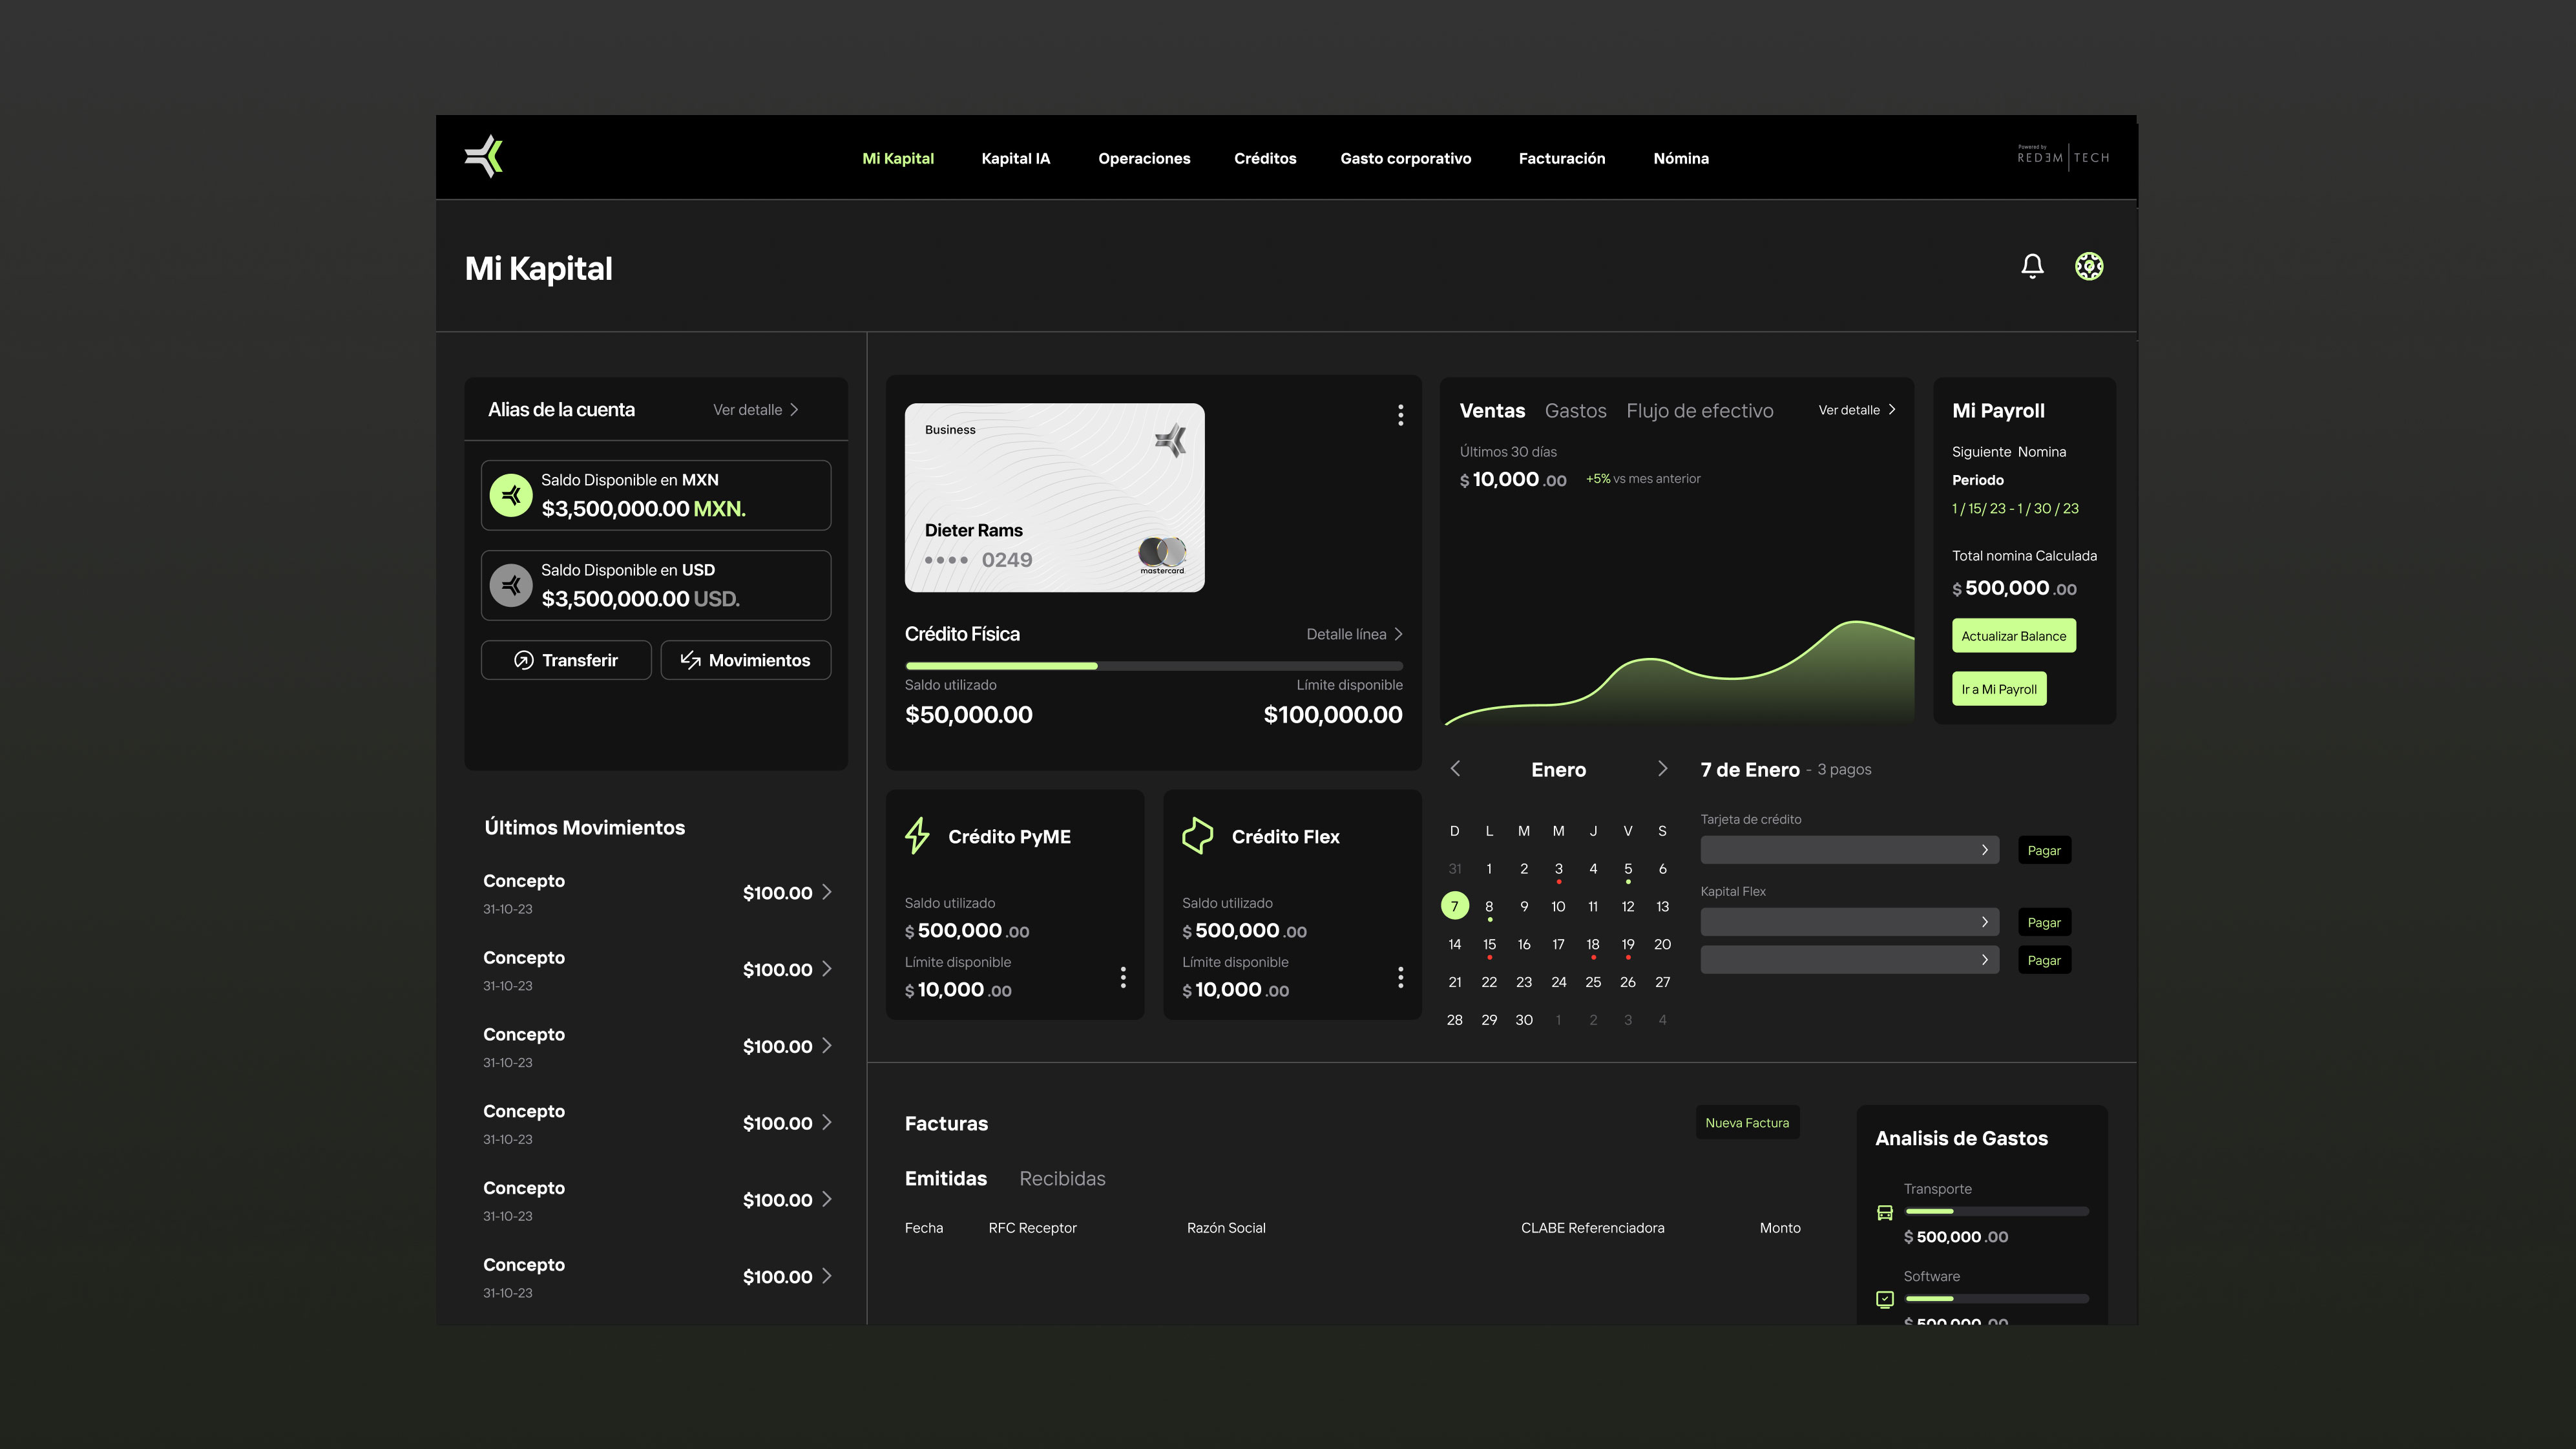Open Ver detalle for Alias de la cuenta
Image resolution: width=2576 pixels, height=1449 pixels.
click(x=756, y=410)
